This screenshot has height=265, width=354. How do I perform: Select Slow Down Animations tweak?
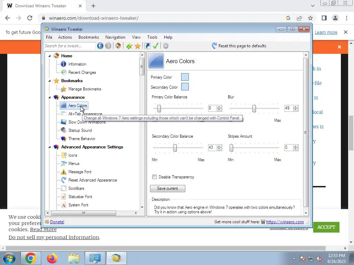[87, 122]
